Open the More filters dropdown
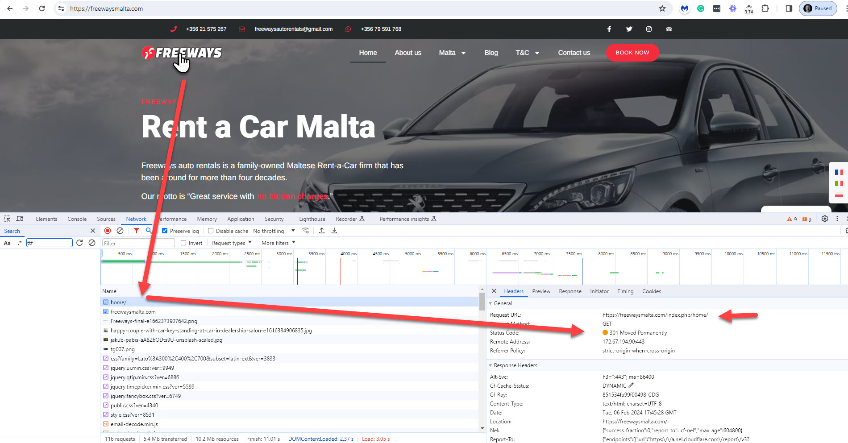Image resolution: width=848 pixels, height=443 pixels. (x=279, y=243)
